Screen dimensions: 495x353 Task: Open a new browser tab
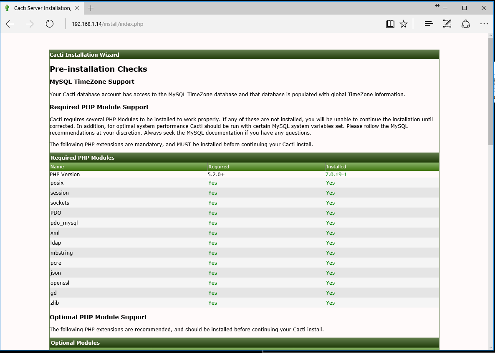click(x=91, y=8)
